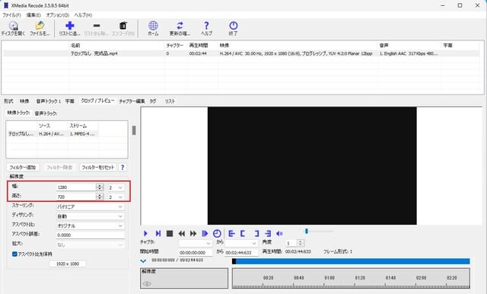This screenshot has width=487, height=294.
Task: Set the start point with left bracket icon
Action: pyautogui.click(x=243, y=233)
